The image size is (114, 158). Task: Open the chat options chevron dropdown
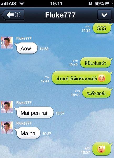[x=104, y=15]
